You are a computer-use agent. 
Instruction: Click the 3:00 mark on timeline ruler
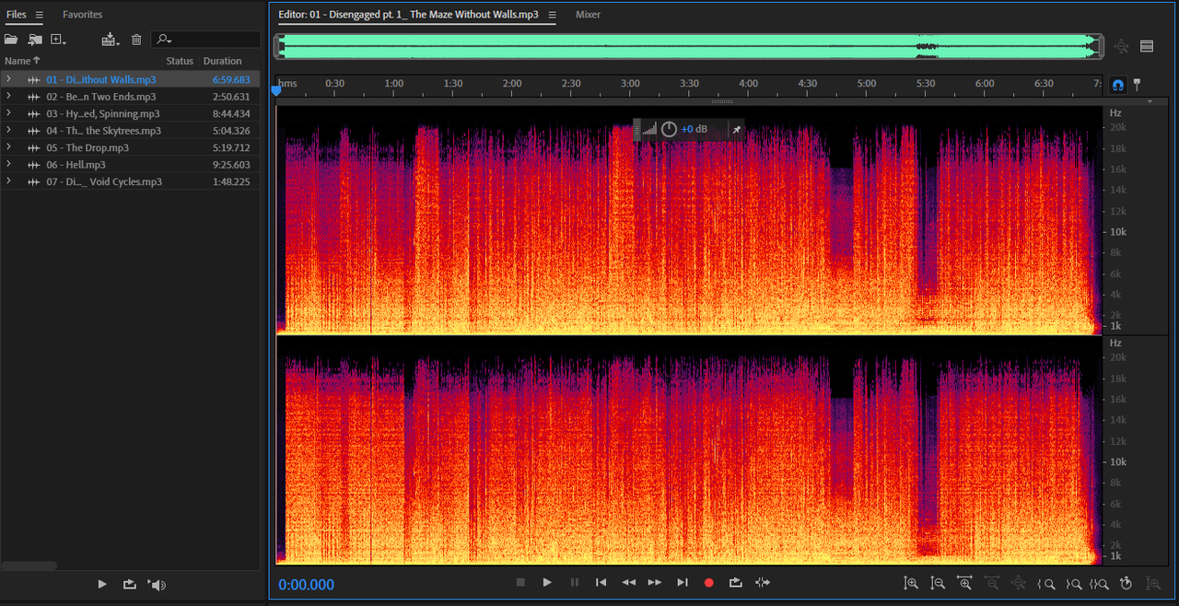click(630, 84)
